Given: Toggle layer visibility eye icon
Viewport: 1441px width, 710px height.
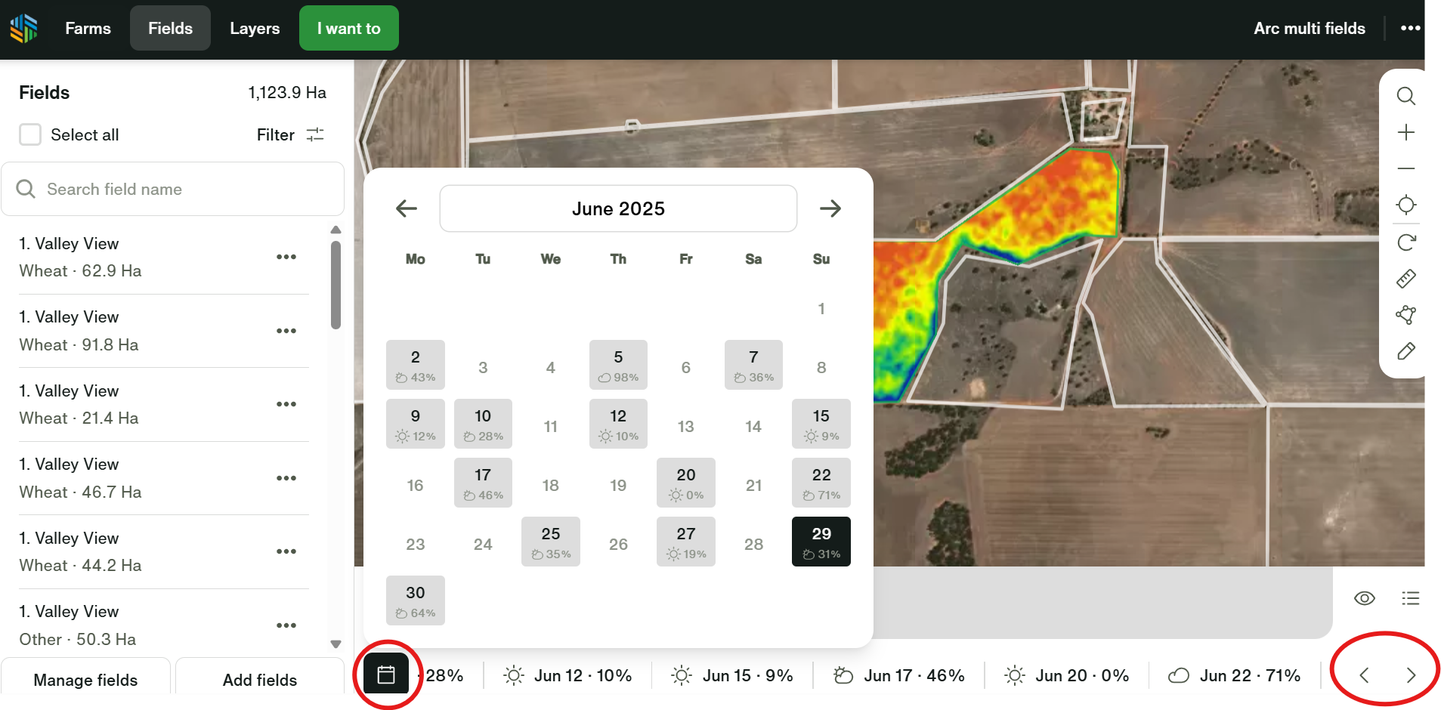Looking at the screenshot, I should point(1364,598).
